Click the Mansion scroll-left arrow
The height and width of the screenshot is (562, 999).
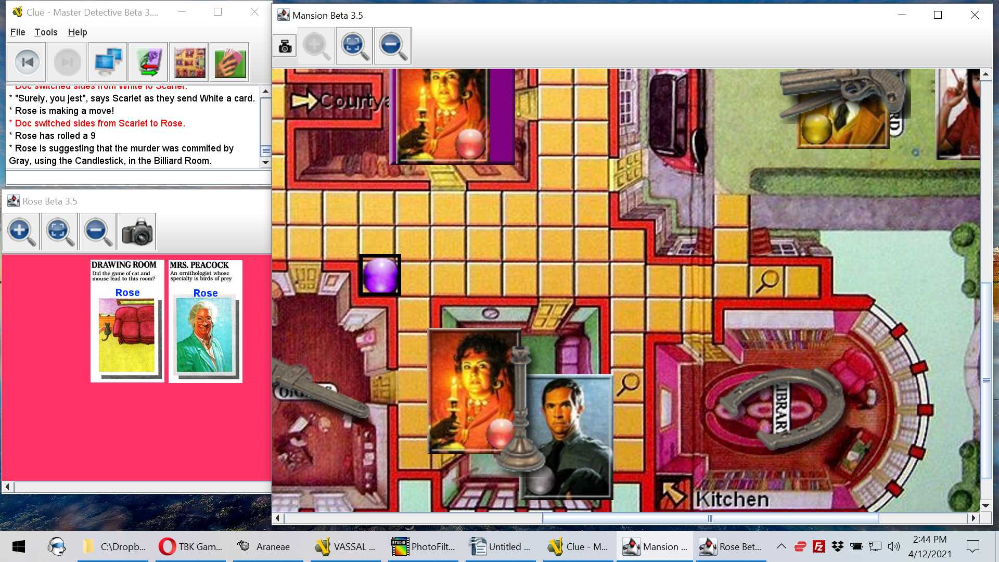tap(278, 518)
